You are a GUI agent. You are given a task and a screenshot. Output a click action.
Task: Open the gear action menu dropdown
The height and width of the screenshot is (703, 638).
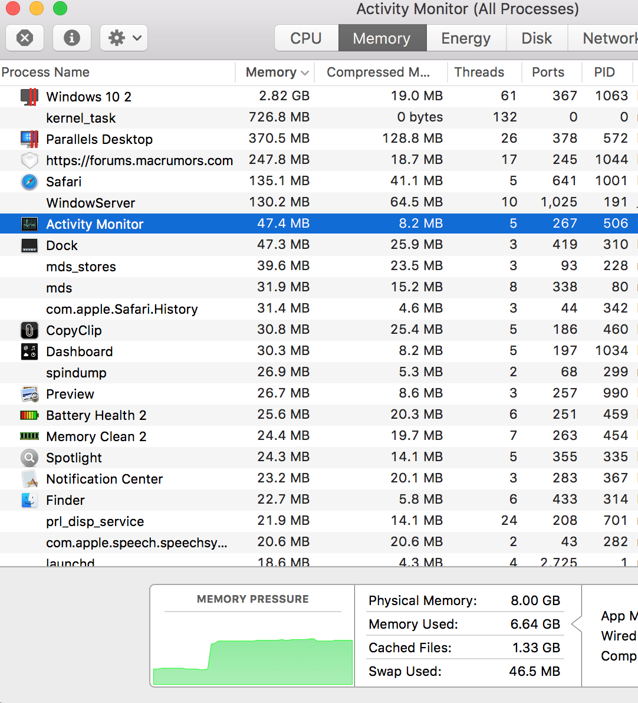[124, 38]
